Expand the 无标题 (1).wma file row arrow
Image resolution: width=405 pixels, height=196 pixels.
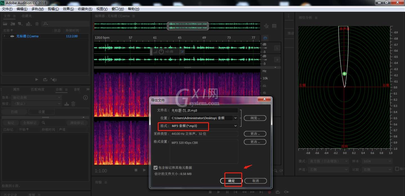pos(4,36)
